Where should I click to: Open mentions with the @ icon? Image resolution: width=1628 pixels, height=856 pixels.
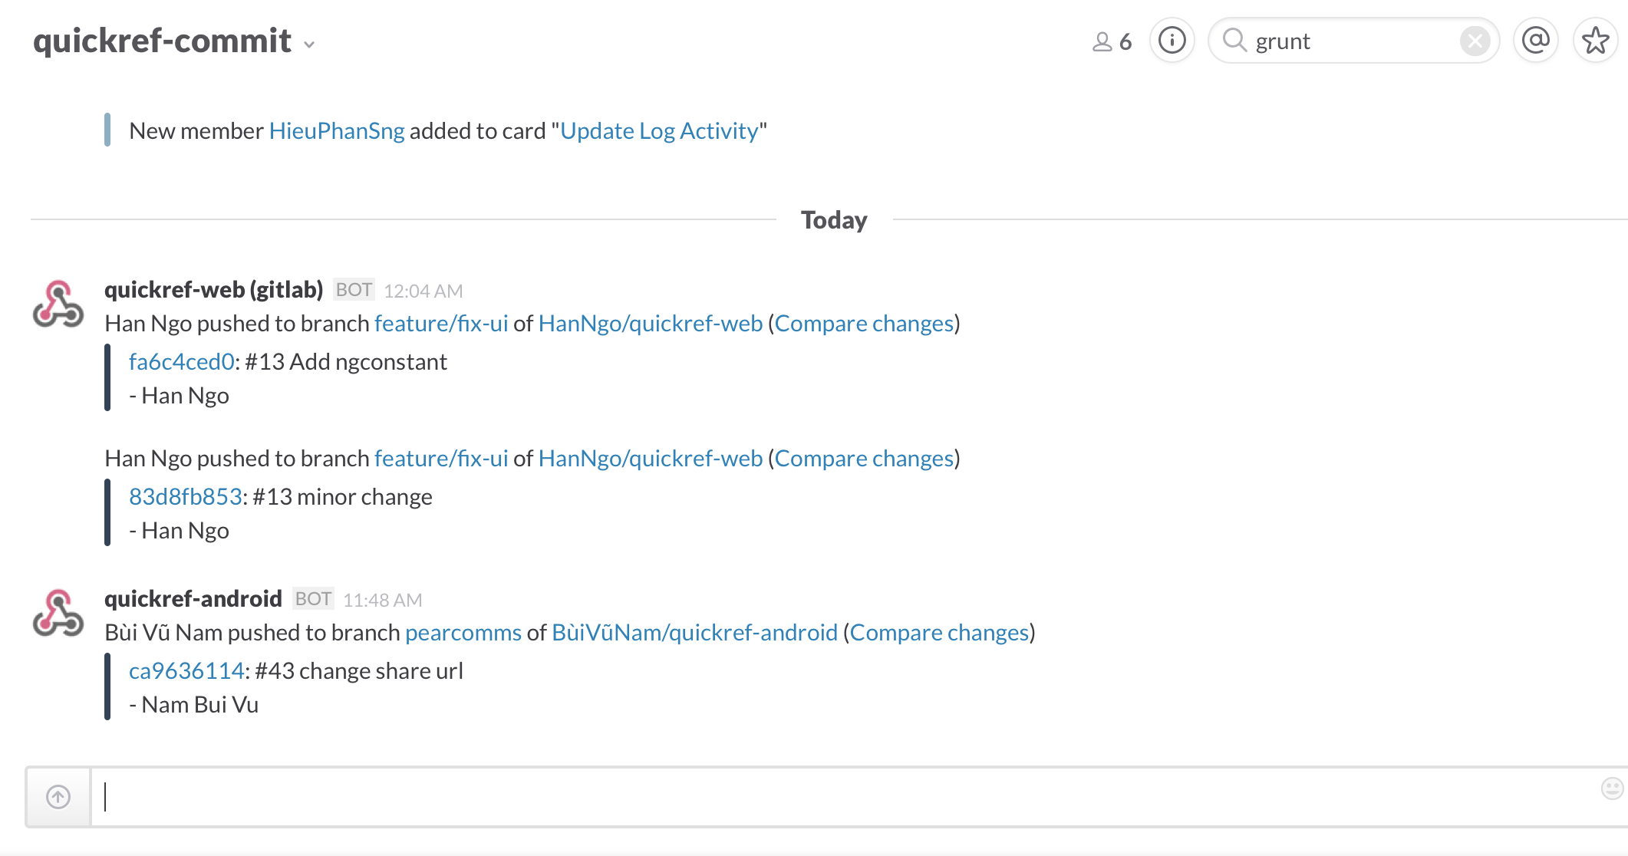tap(1536, 41)
